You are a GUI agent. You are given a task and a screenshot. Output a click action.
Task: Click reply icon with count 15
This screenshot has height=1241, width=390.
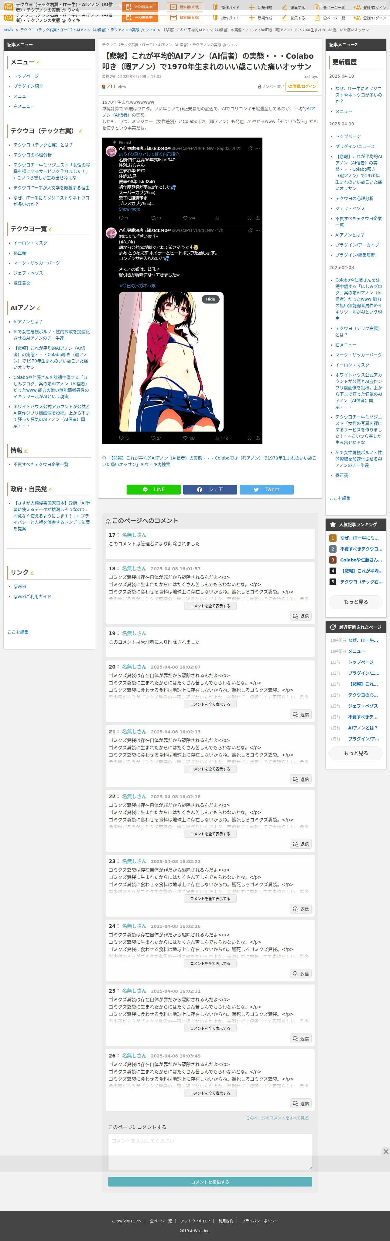[124, 438]
